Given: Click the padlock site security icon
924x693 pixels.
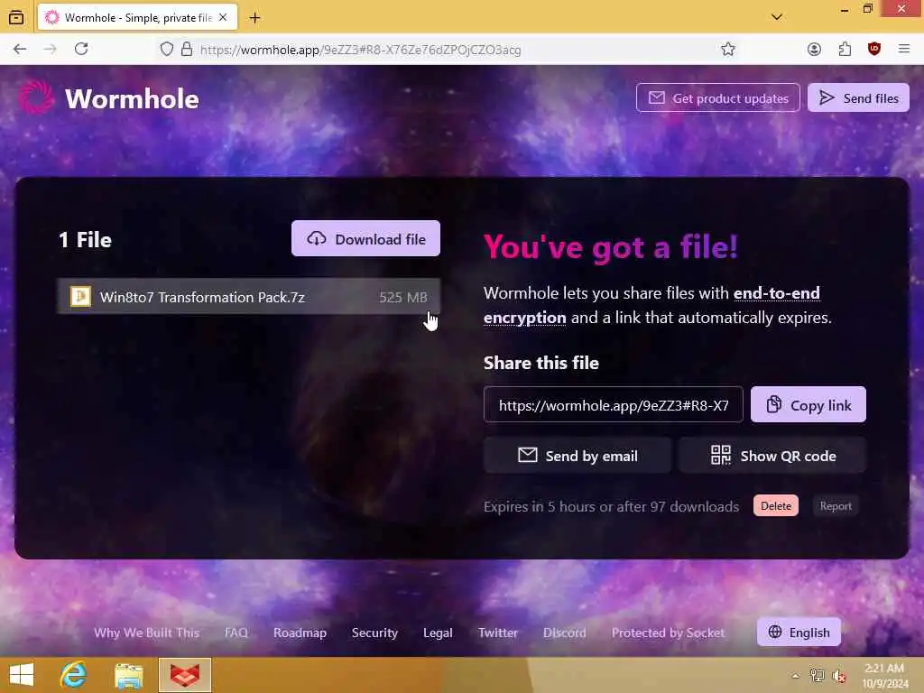Looking at the screenshot, I should 187,50.
